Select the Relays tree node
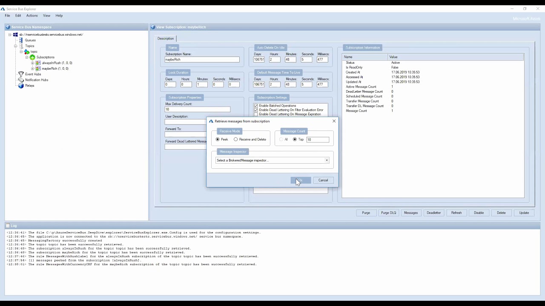 [29, 85]
